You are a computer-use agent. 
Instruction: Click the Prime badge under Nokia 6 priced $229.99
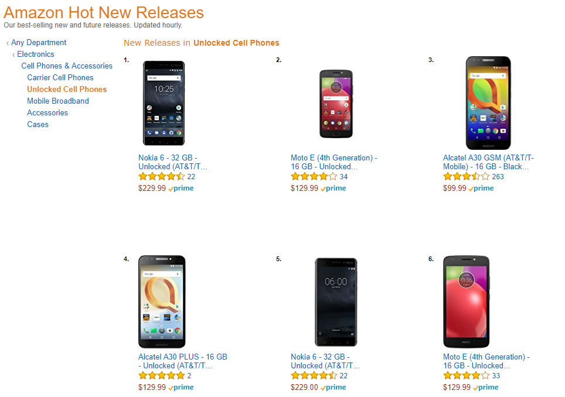(182, 188)
